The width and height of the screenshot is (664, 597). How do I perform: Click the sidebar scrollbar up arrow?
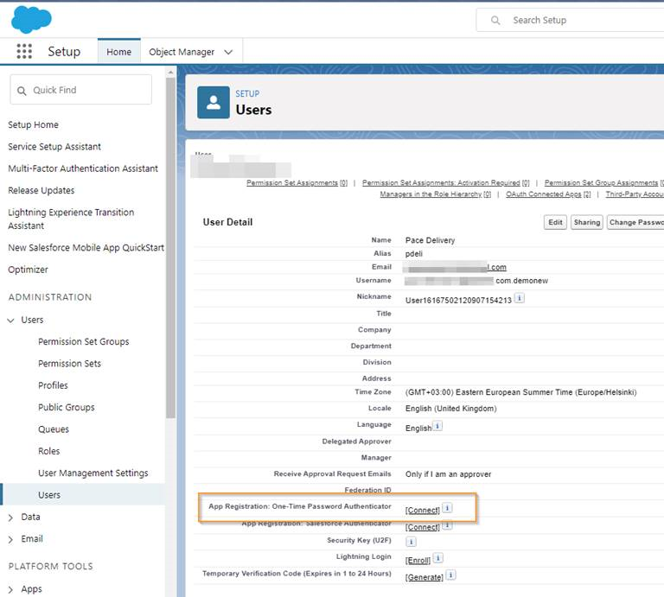170,73
